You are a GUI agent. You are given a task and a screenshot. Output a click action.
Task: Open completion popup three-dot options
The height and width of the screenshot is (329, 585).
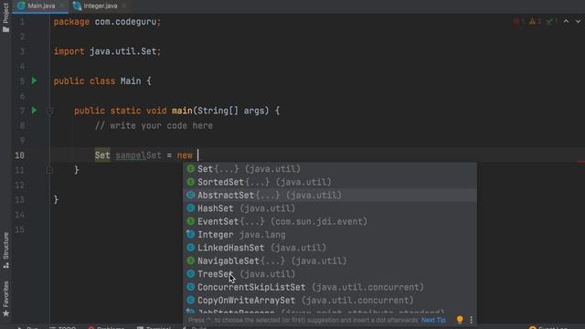point(472,320)
